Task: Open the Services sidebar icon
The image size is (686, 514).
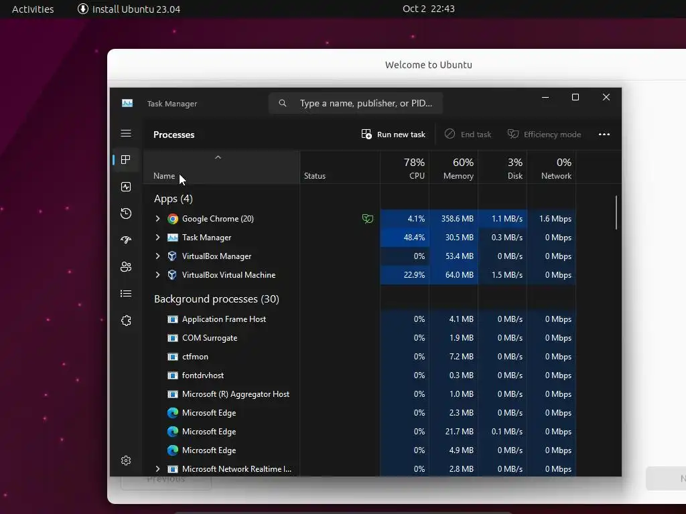Action: click(126, 321)
